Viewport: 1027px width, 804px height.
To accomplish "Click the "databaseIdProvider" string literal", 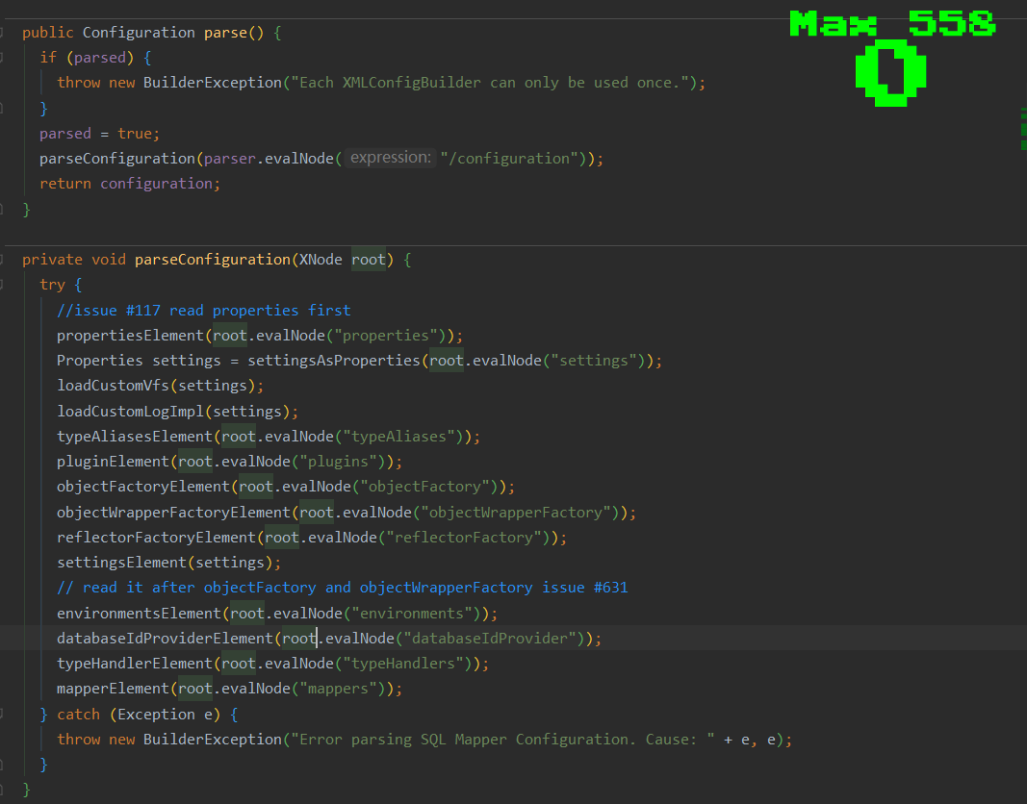I will (x=490, y=639).
